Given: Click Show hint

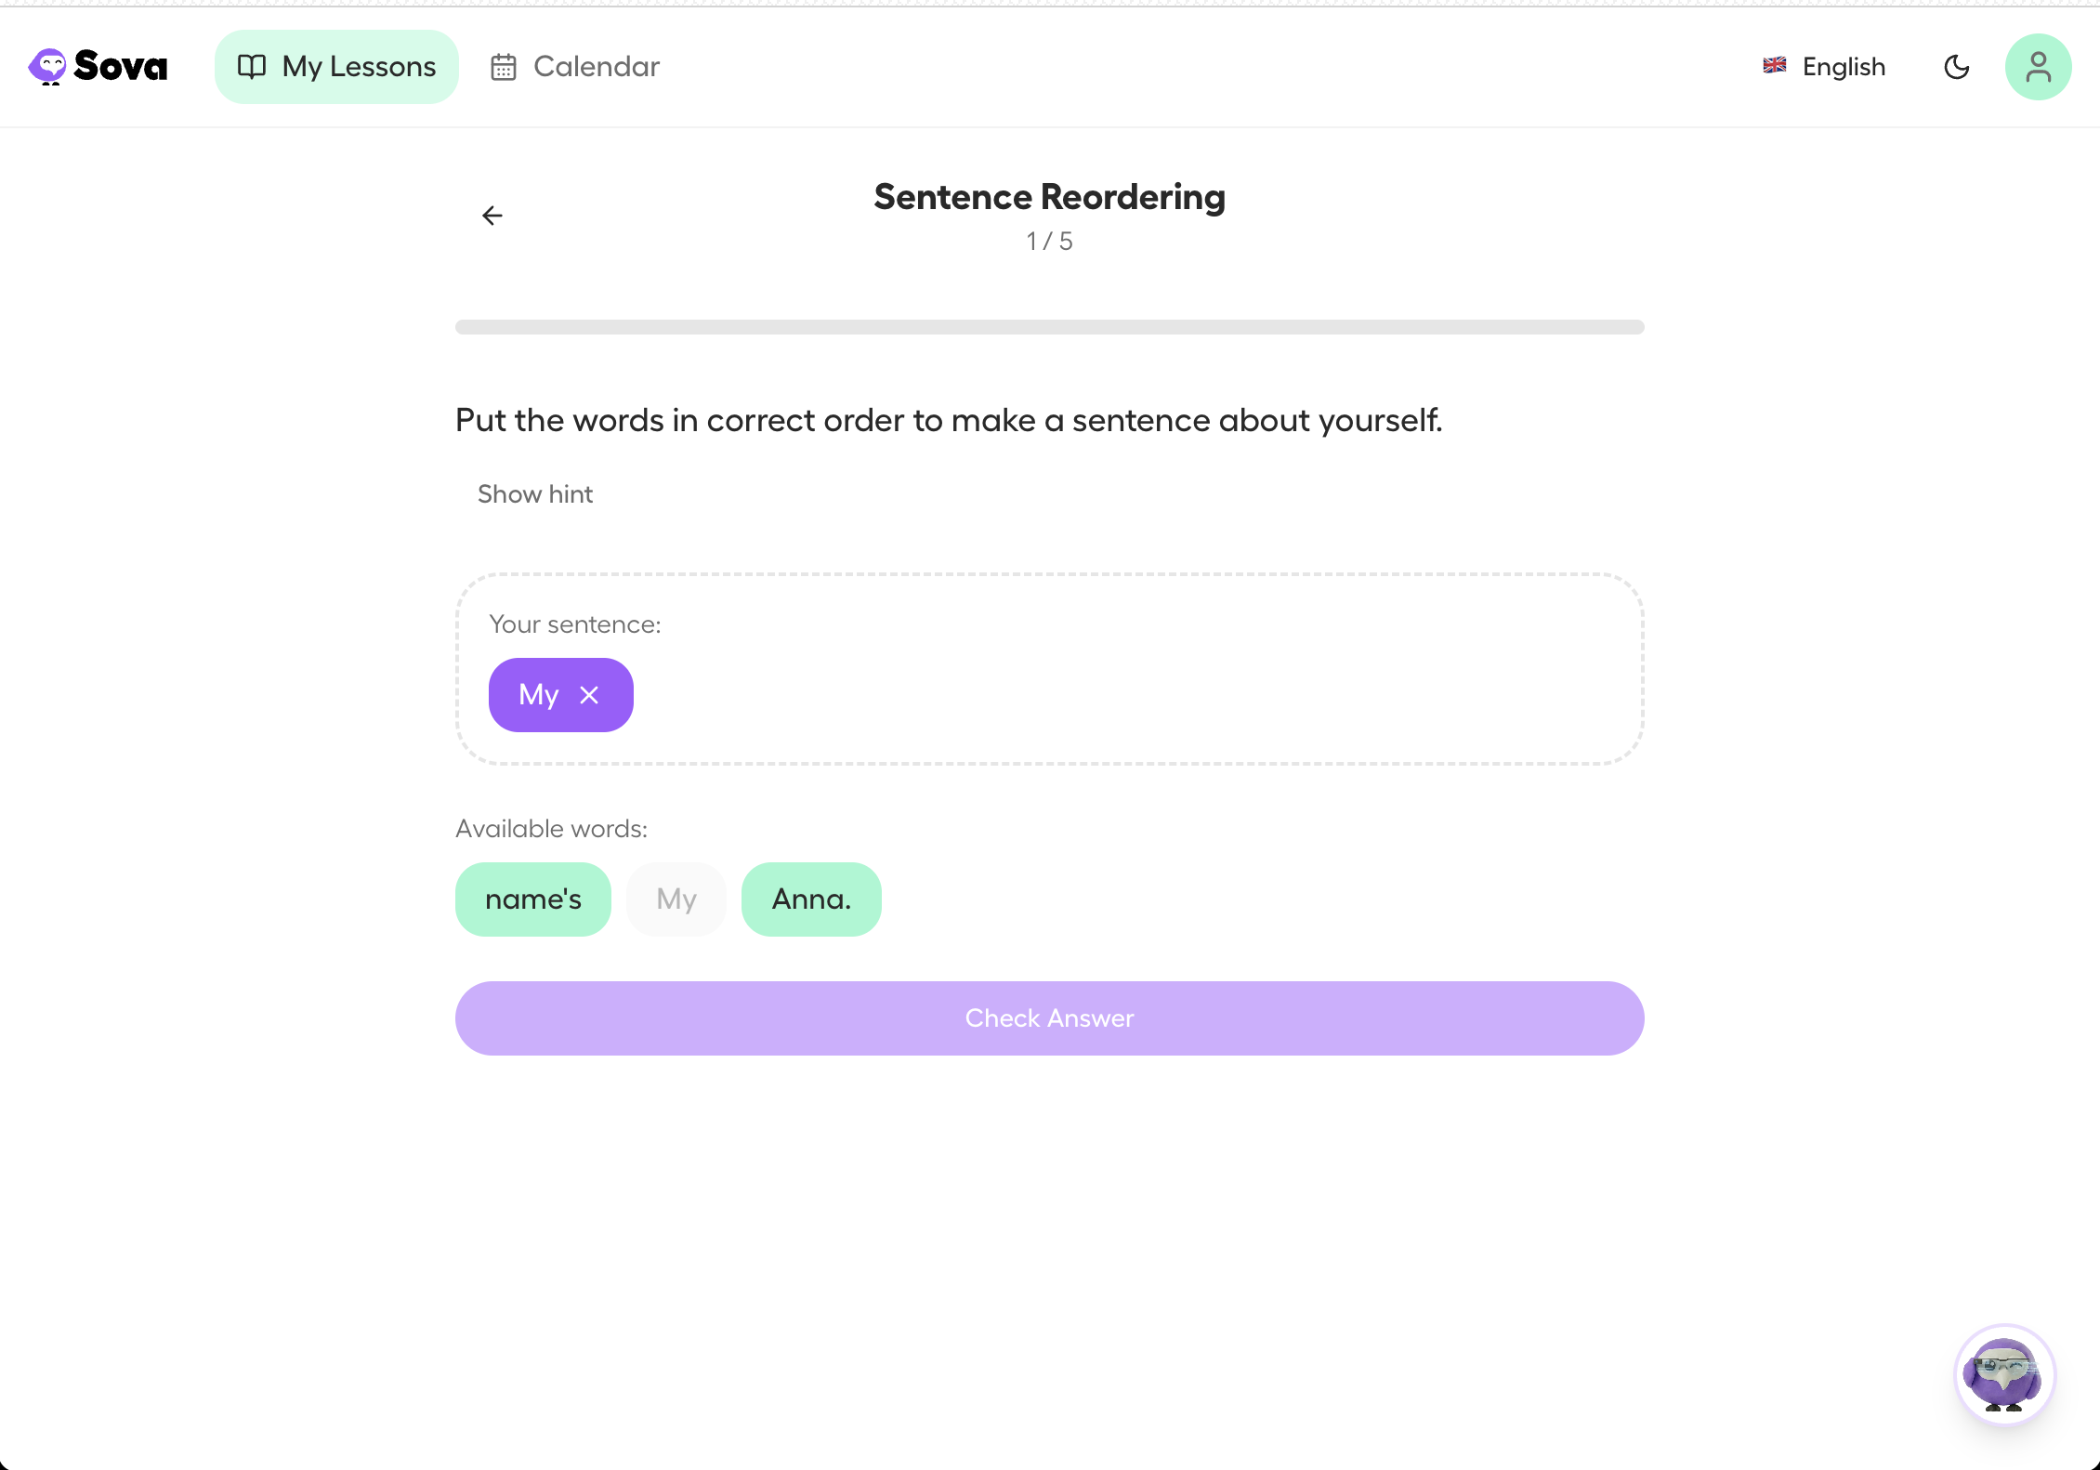Looking at the screenshot, I should [x=534, y=493].
